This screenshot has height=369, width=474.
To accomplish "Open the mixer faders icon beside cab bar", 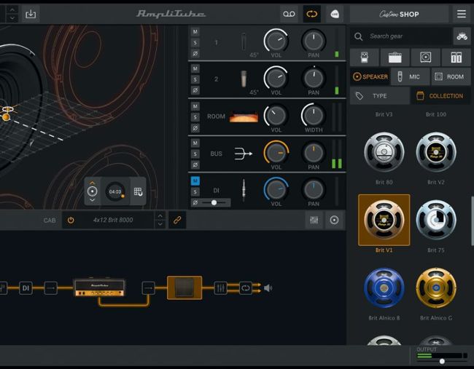I will [x=314, y=220].
